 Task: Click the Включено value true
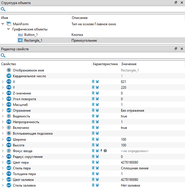point(124,128)
